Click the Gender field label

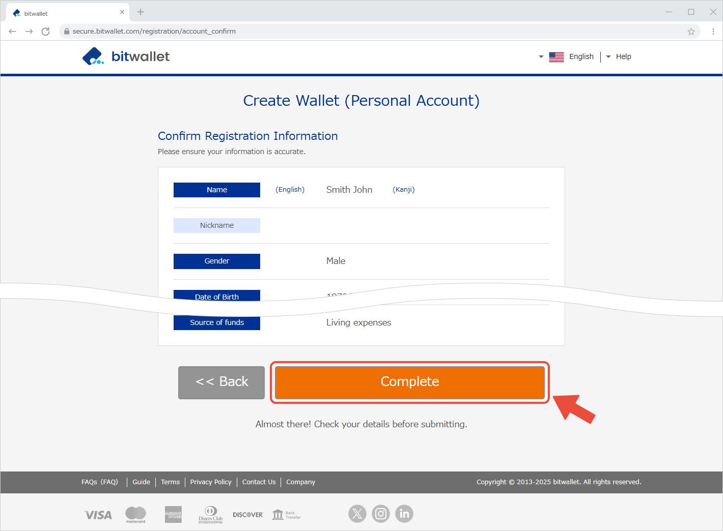point(217,261)
